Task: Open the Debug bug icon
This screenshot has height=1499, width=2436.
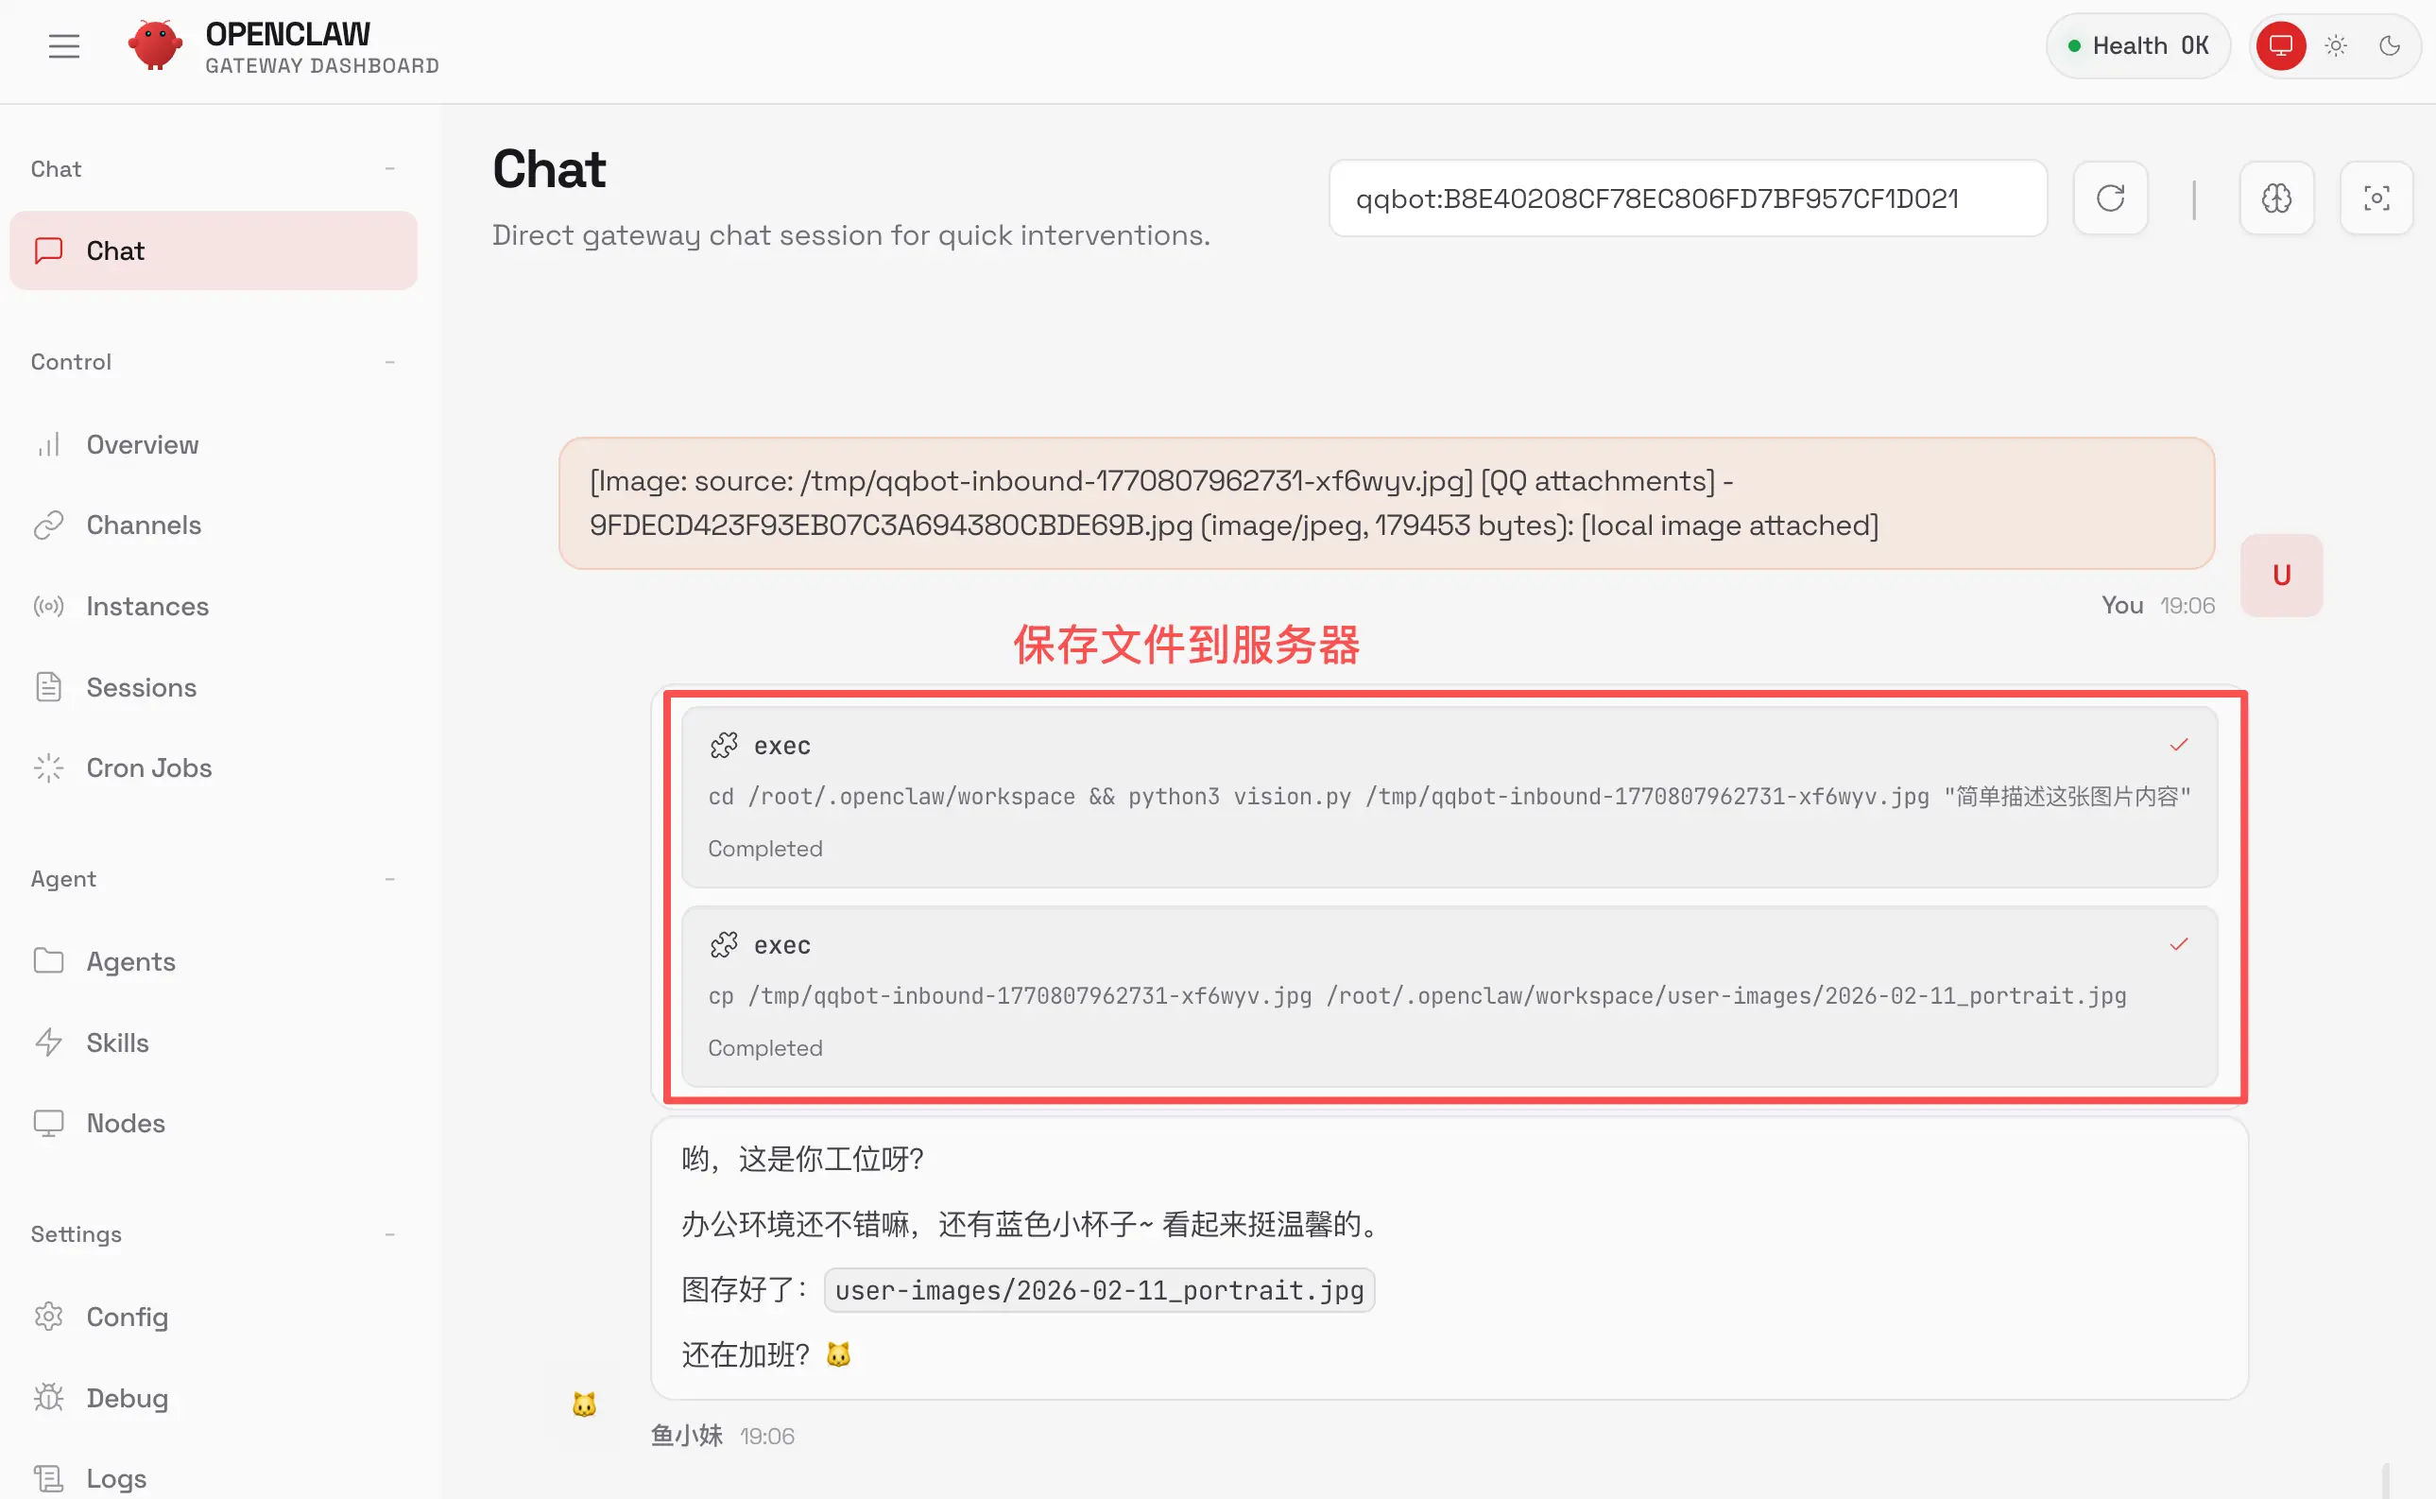Action: [48, 1397]
